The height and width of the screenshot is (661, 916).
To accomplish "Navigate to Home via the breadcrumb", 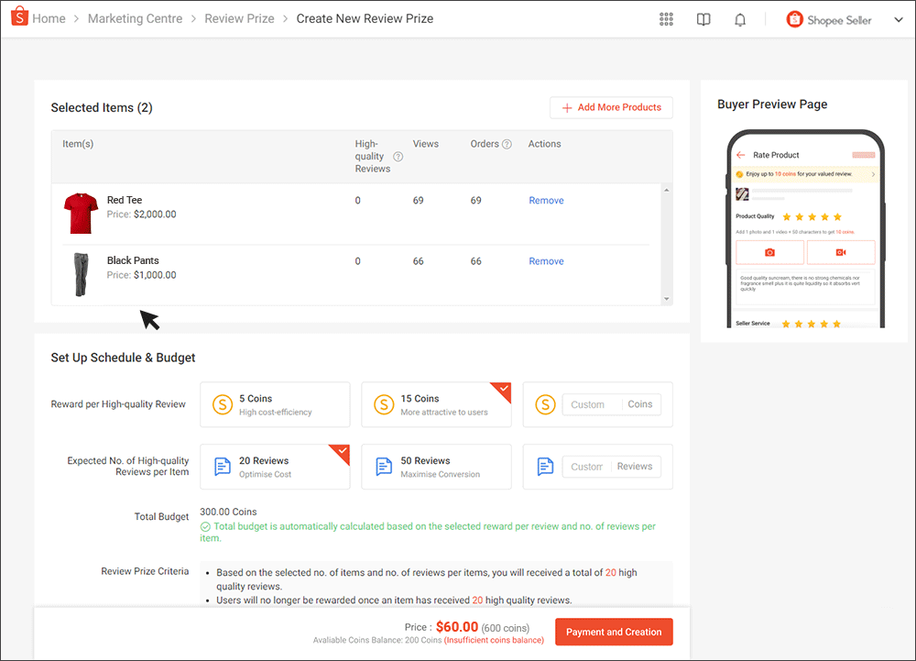I will 49,17.
